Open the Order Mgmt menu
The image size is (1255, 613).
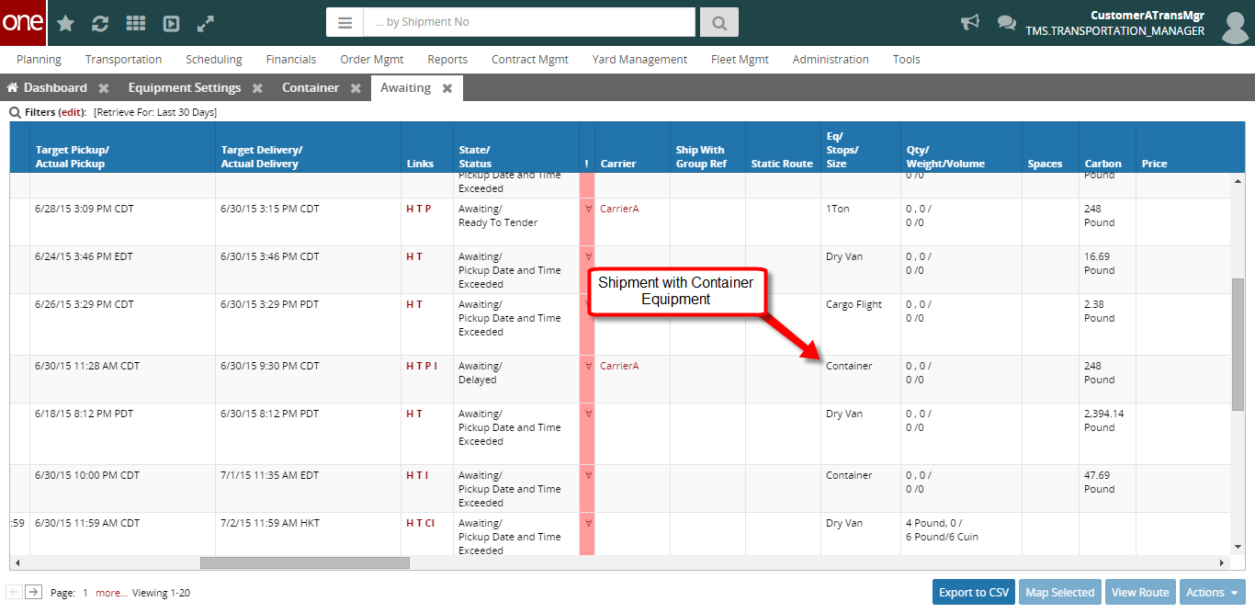(372, 60)
